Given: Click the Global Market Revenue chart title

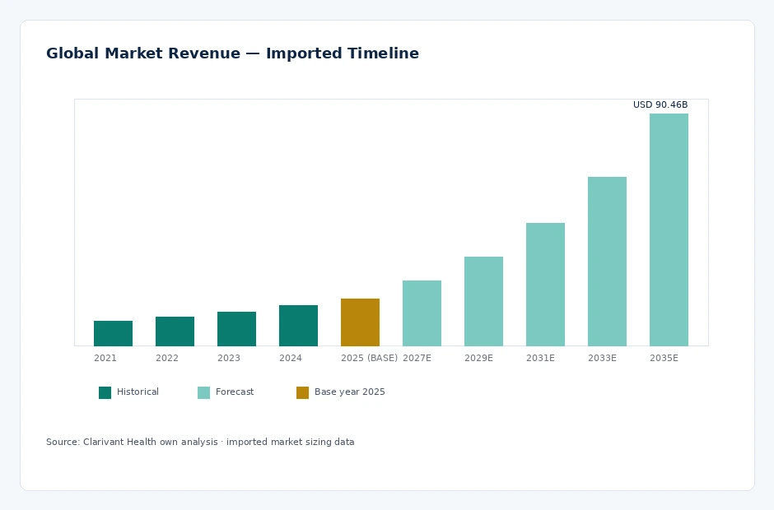Looking at the screenshot, I should (232, 53).
